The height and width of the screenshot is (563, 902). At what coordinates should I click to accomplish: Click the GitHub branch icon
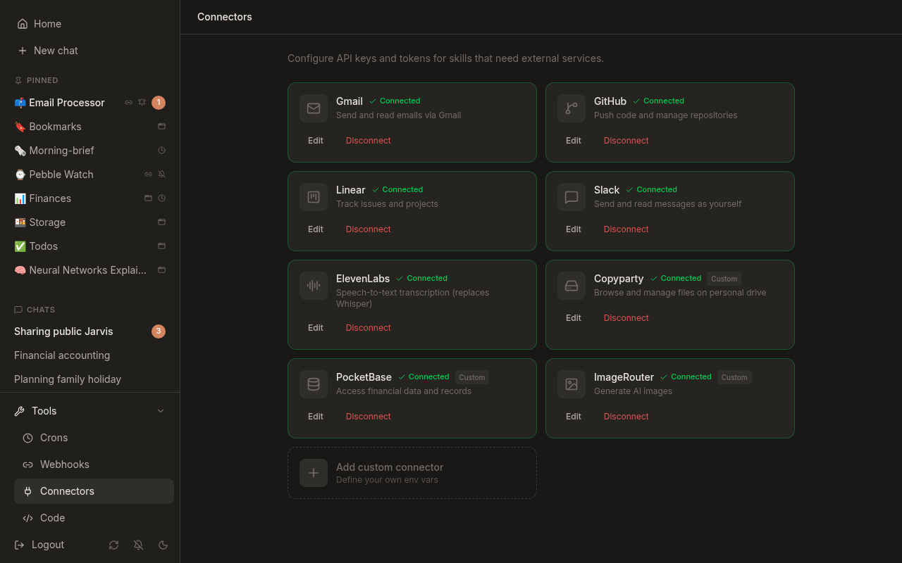click(572, 108)
